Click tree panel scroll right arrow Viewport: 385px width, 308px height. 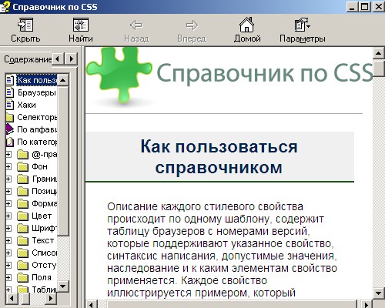click(x=51, y=298)
